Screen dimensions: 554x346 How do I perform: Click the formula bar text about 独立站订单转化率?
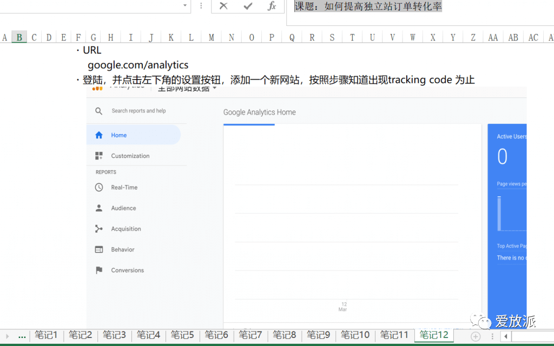(368, 6)
